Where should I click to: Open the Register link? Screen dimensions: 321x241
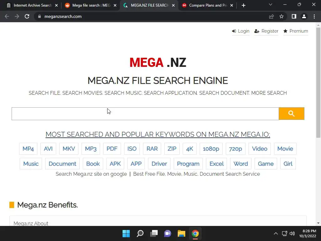[x=266, y=31]
